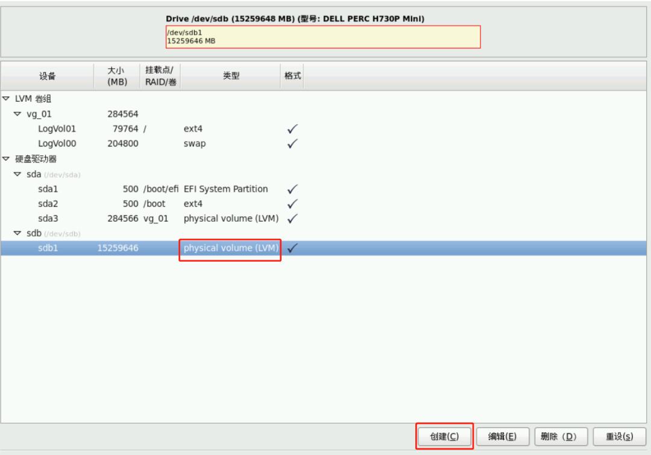Click the swap type cell
Image resolution: width=651 pixels, height=455 pixels.
[195, 143]
